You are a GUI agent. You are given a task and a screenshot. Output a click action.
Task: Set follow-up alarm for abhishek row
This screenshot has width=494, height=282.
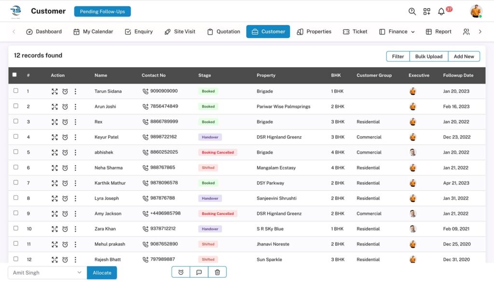click(65, 153)
